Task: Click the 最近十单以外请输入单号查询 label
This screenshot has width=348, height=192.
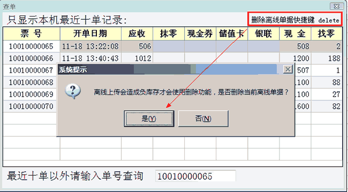Action: point(75,176)
